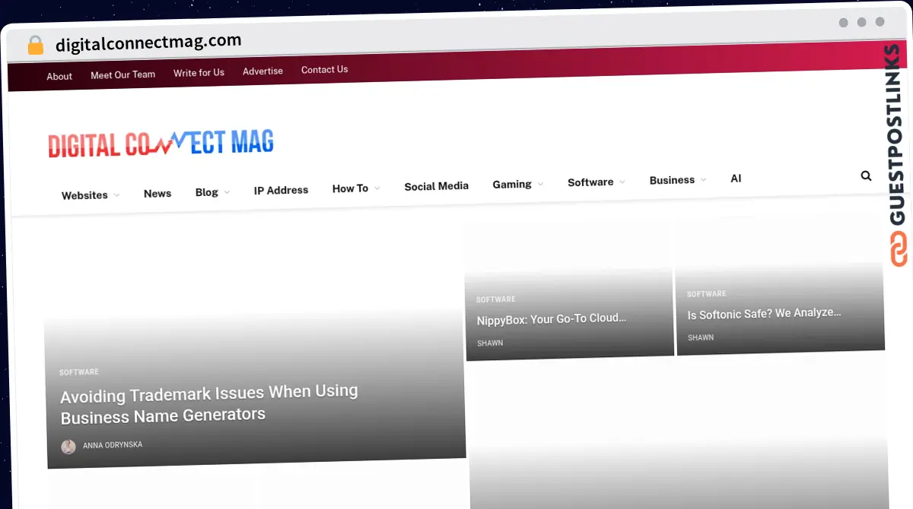Click the padlock icon in the address bar
Viewport: 913px width, 509px height.
pos(34,45)
